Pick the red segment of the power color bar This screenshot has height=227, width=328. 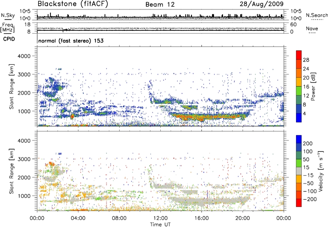click(299, 55)
